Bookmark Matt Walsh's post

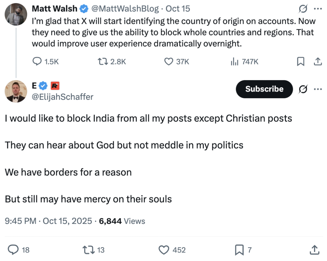tap(300, 62)
